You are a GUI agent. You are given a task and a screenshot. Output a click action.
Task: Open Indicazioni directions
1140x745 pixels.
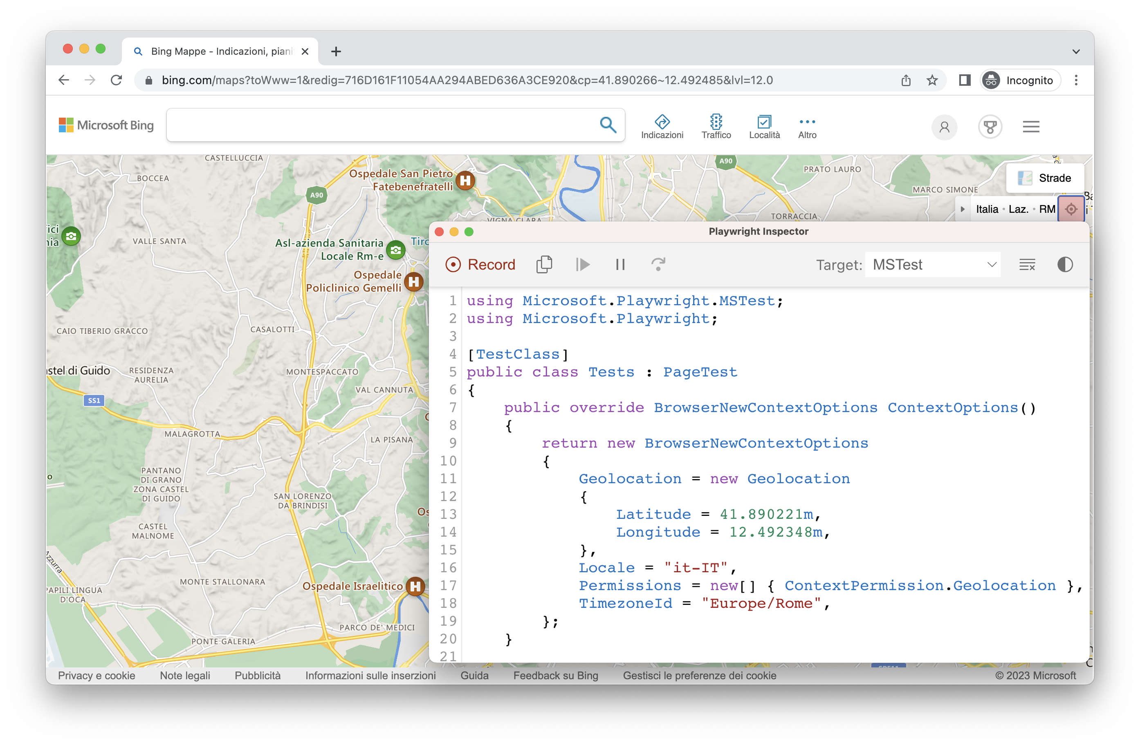662,126
